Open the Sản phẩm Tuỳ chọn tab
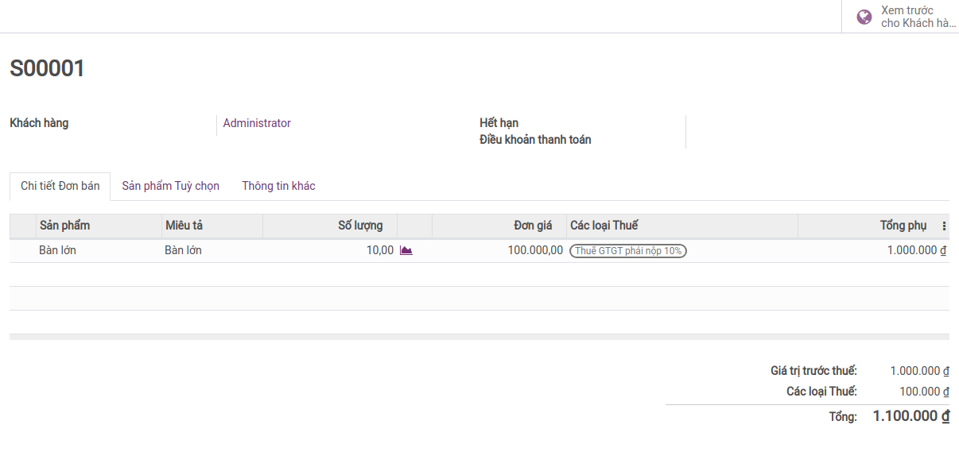The image size is (959, 475). point(171,186)
